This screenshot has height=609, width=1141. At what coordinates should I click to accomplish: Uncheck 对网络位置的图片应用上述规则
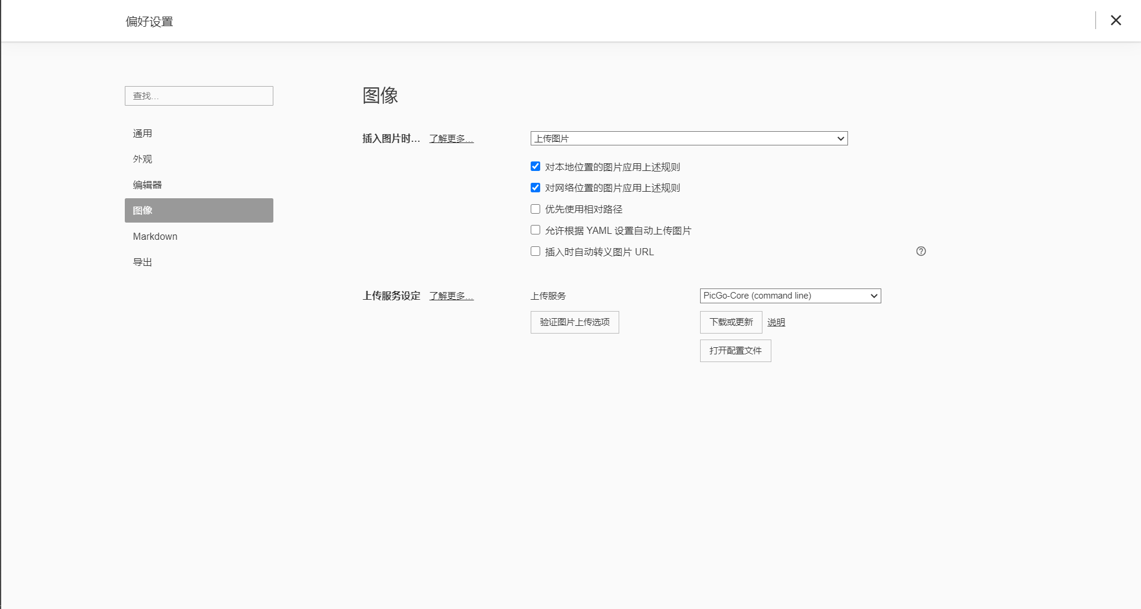tap(535, 188)
